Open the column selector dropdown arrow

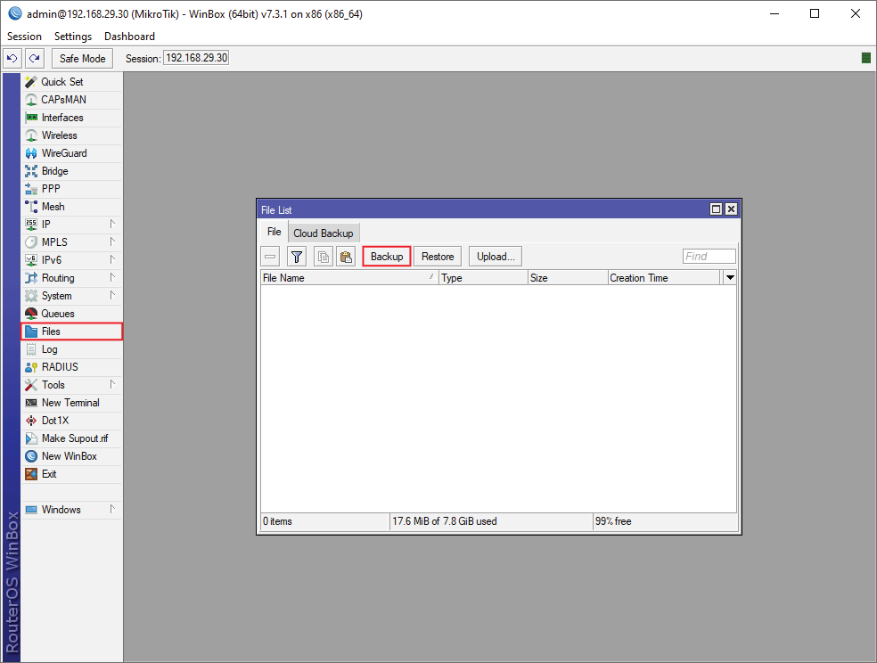point(730,278)
